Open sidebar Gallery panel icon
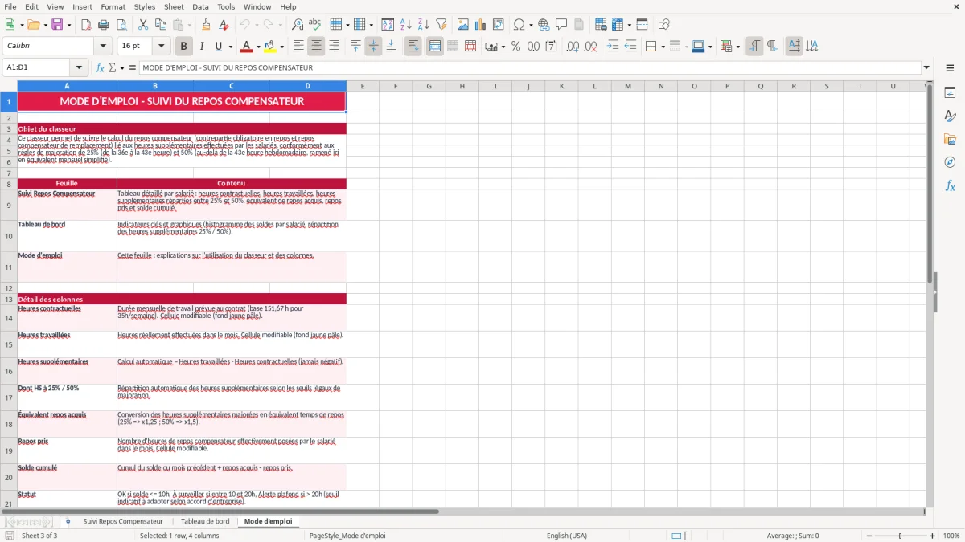Screen dimensions: 965x542 950,140
